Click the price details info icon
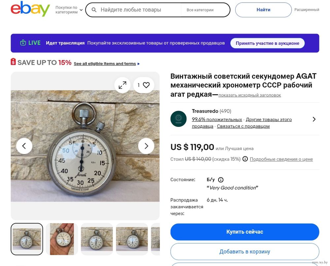The height and width of the screenshot is (266, 330). pyautogui.click(x=245, y=159)
